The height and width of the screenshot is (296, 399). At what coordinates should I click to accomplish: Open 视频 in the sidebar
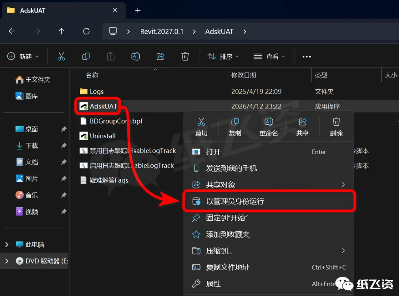point(27,211)
